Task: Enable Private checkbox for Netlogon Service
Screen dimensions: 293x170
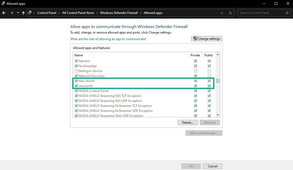Action: (x=195, y=71)
